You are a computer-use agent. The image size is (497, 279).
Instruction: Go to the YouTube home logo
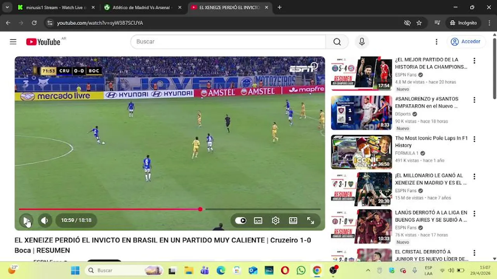pos(43,42)
